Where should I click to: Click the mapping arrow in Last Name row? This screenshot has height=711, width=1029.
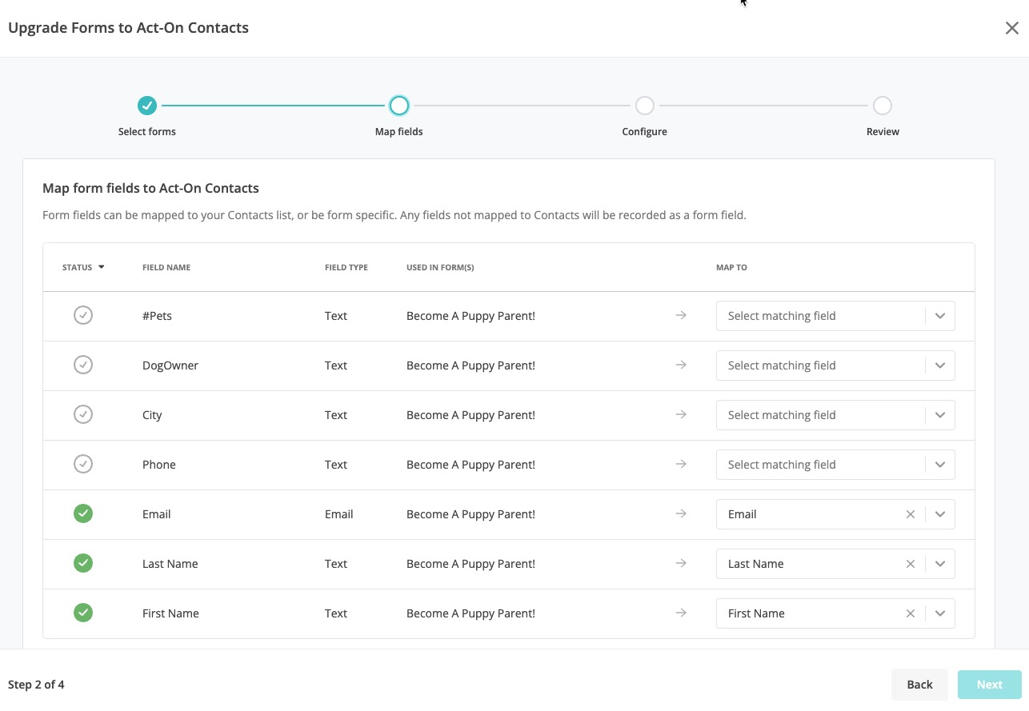[x=681, y=564]
